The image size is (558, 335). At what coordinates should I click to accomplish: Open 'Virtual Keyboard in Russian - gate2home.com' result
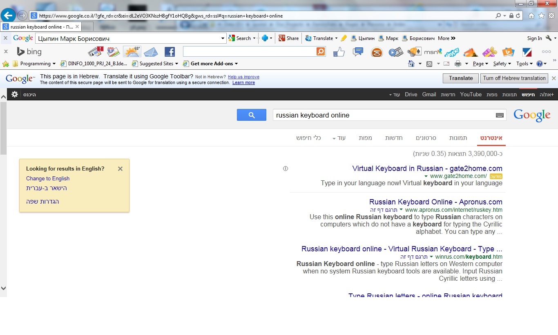click(427, 169)
